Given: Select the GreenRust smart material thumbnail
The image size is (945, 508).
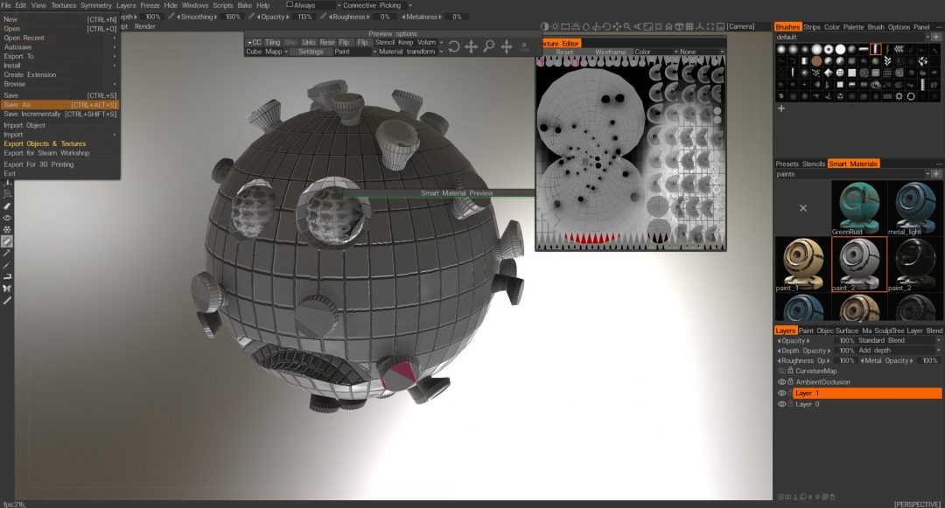Looking at the screenshot, I should (859, 208).
